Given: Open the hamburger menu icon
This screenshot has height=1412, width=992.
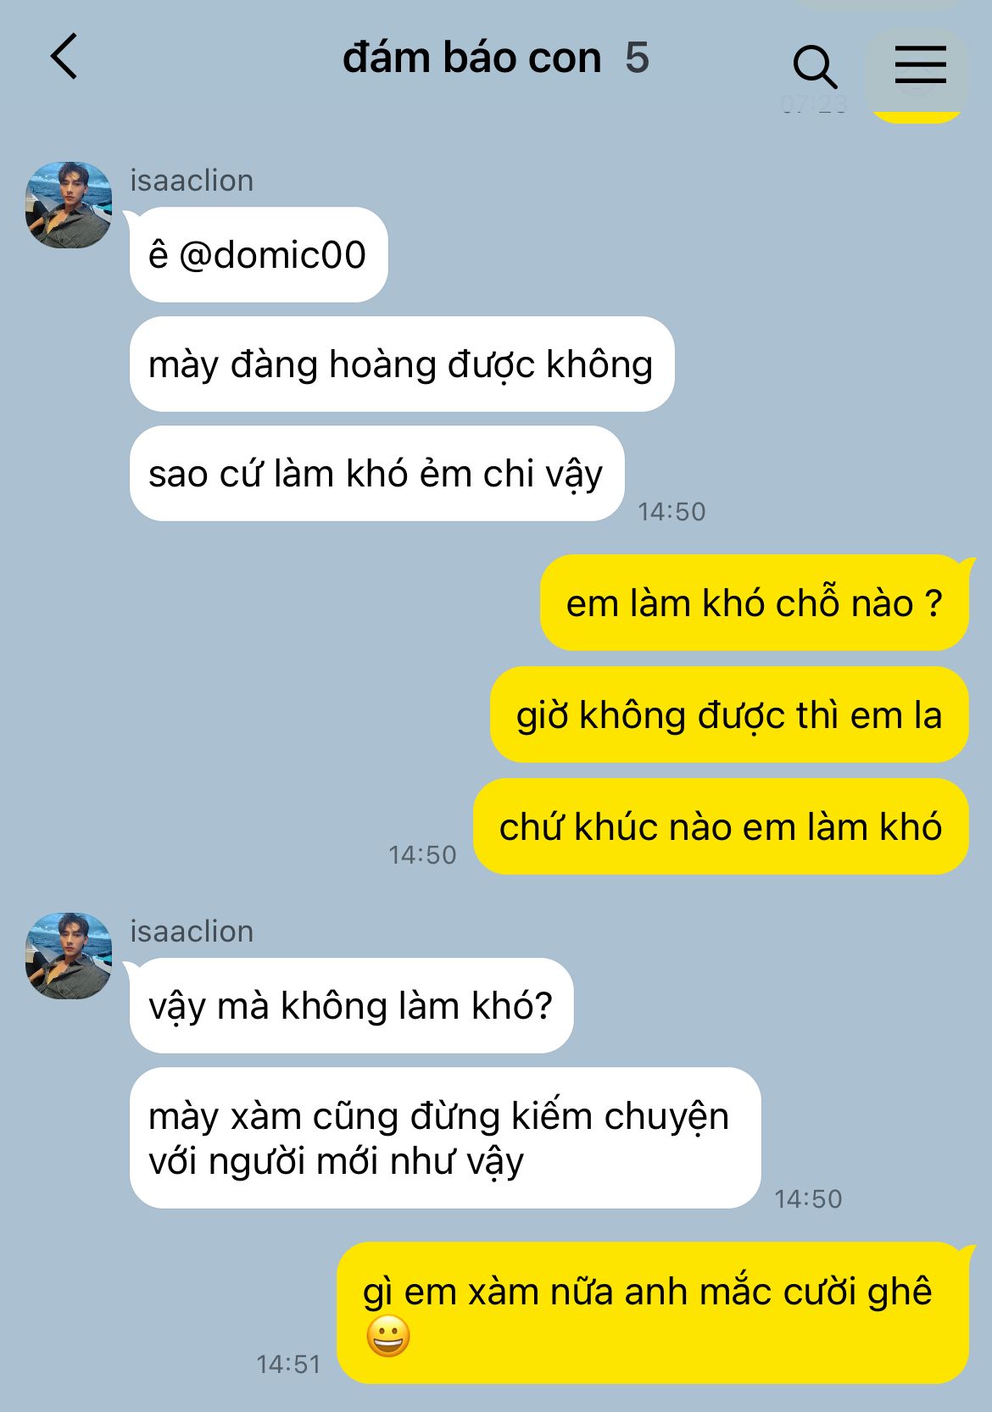Looking at the screenshot, I should (x=920, y=64).
